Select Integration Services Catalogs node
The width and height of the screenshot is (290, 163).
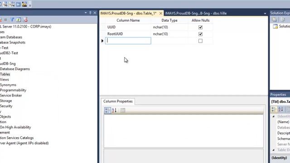17,138
